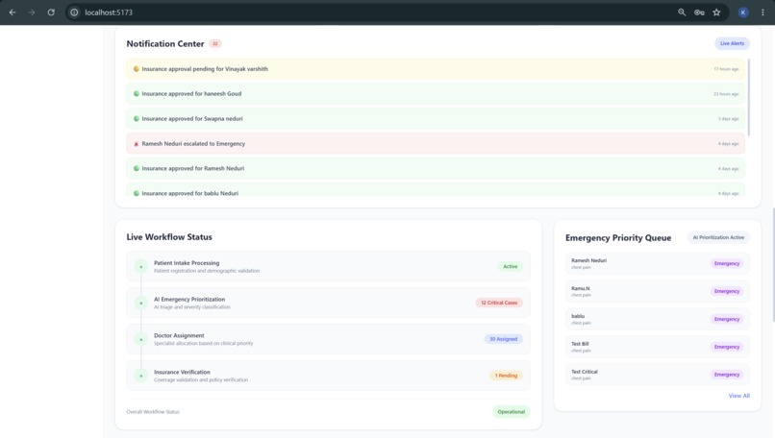Click green icon on bablu Neduri notification
This screenshot has width=775, height=438.
(137, 193)
